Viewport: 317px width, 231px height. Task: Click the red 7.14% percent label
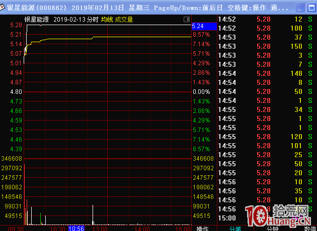tap(201, 44)
